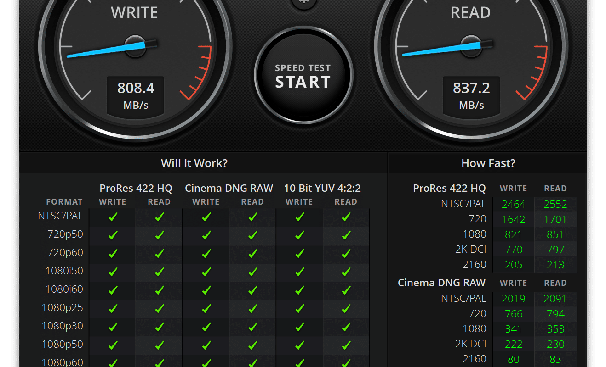The width and height of the screenshot is (606, 367).
Task: Click 720p50 10 Bit YUV write checkmark
Action: [x=299, y=235]
